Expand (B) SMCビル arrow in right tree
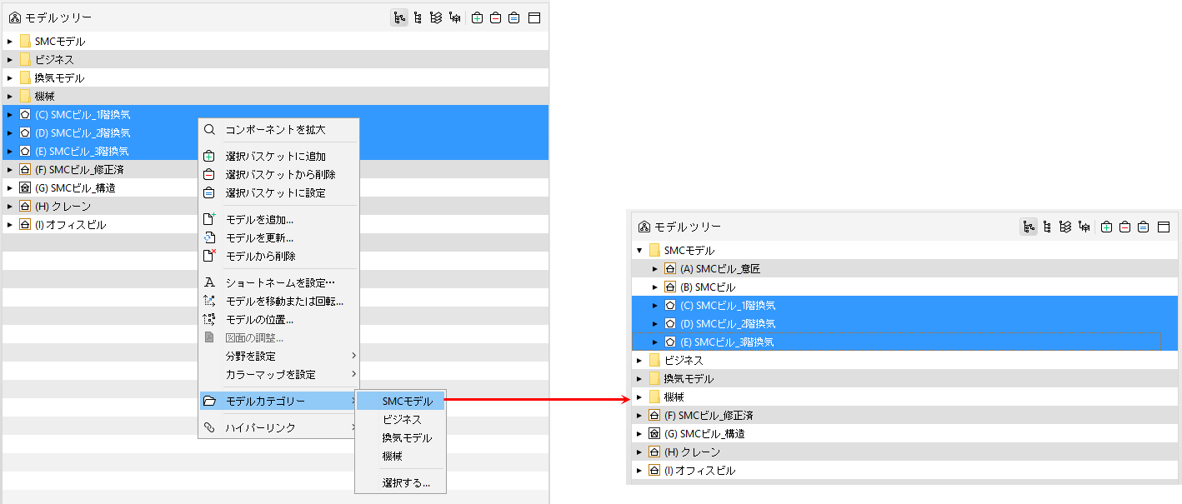The image size is (1182, 504). [x=655, y=287]
